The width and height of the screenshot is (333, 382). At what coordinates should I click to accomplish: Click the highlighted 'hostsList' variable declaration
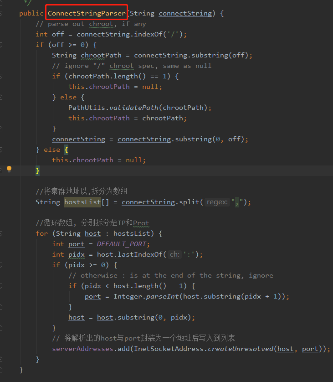point(82,202)
